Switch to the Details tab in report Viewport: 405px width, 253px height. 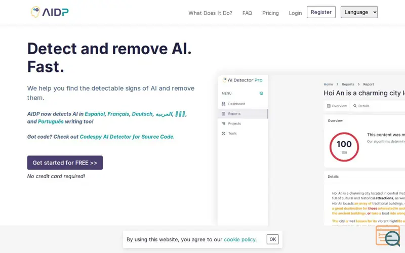(x=361, y=106)
